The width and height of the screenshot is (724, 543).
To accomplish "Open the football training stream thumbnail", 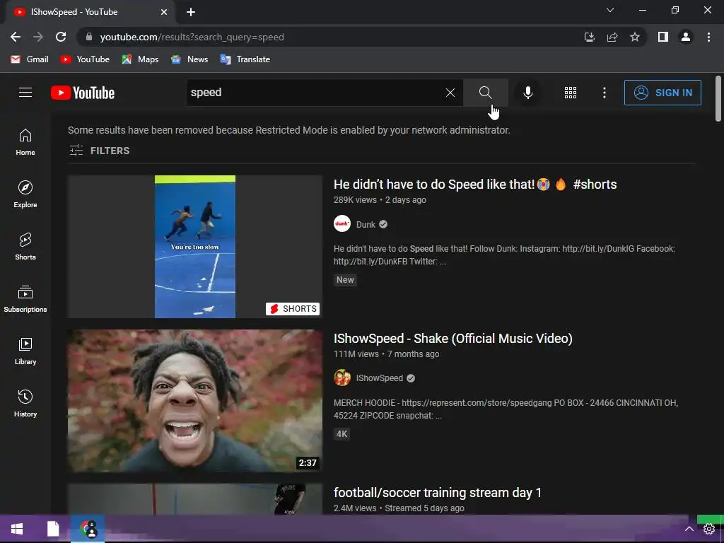I will pyautogui.click(x=195, y=499).
